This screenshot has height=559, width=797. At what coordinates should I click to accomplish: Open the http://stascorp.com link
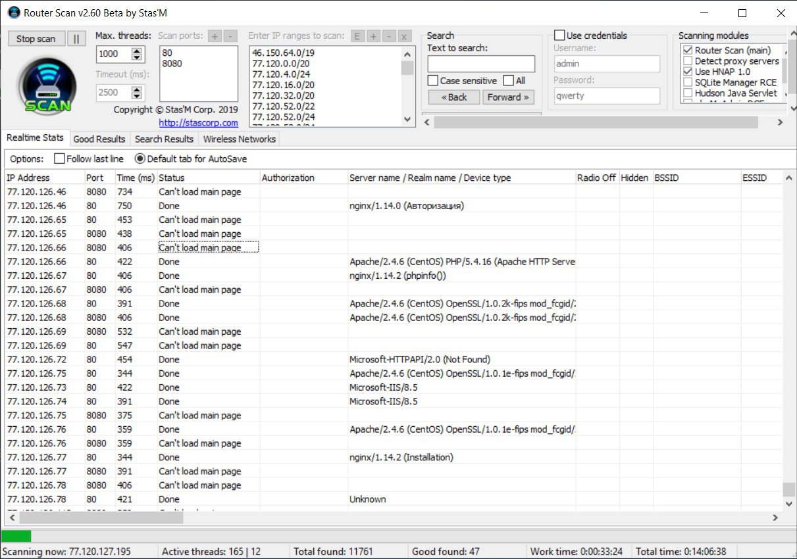(x=198, y=123)
